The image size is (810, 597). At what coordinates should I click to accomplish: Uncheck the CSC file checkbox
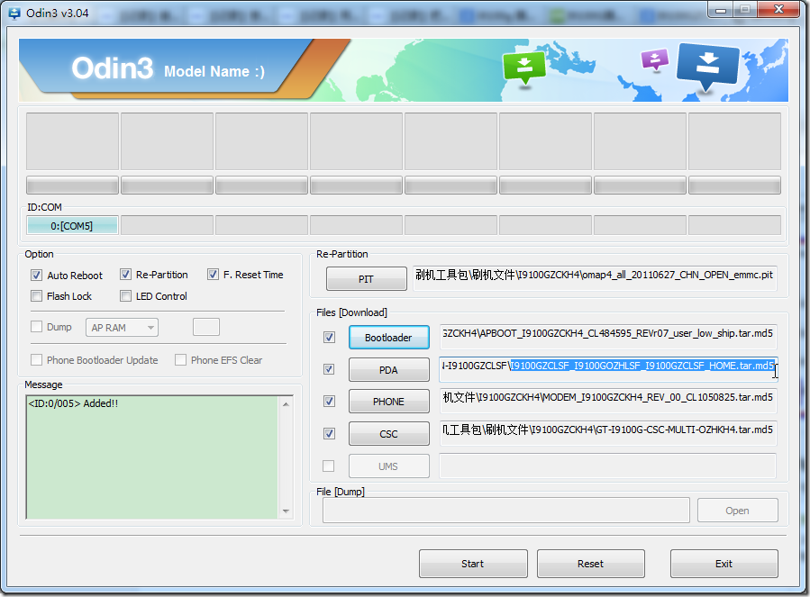[329, 434]
